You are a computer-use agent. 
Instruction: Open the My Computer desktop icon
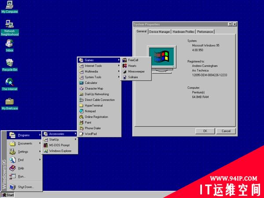click(x=9, y=7)
